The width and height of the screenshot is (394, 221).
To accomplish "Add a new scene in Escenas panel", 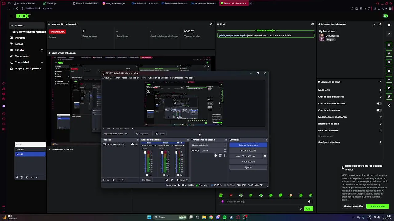I will pyautogui.click(x=17, y=177).
